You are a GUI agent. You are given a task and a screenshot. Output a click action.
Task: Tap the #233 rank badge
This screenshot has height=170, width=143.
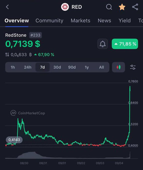tap(35, 35)
